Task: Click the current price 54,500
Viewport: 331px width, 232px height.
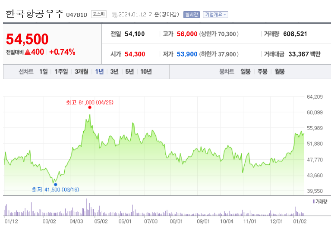Action: click(27, 39)
